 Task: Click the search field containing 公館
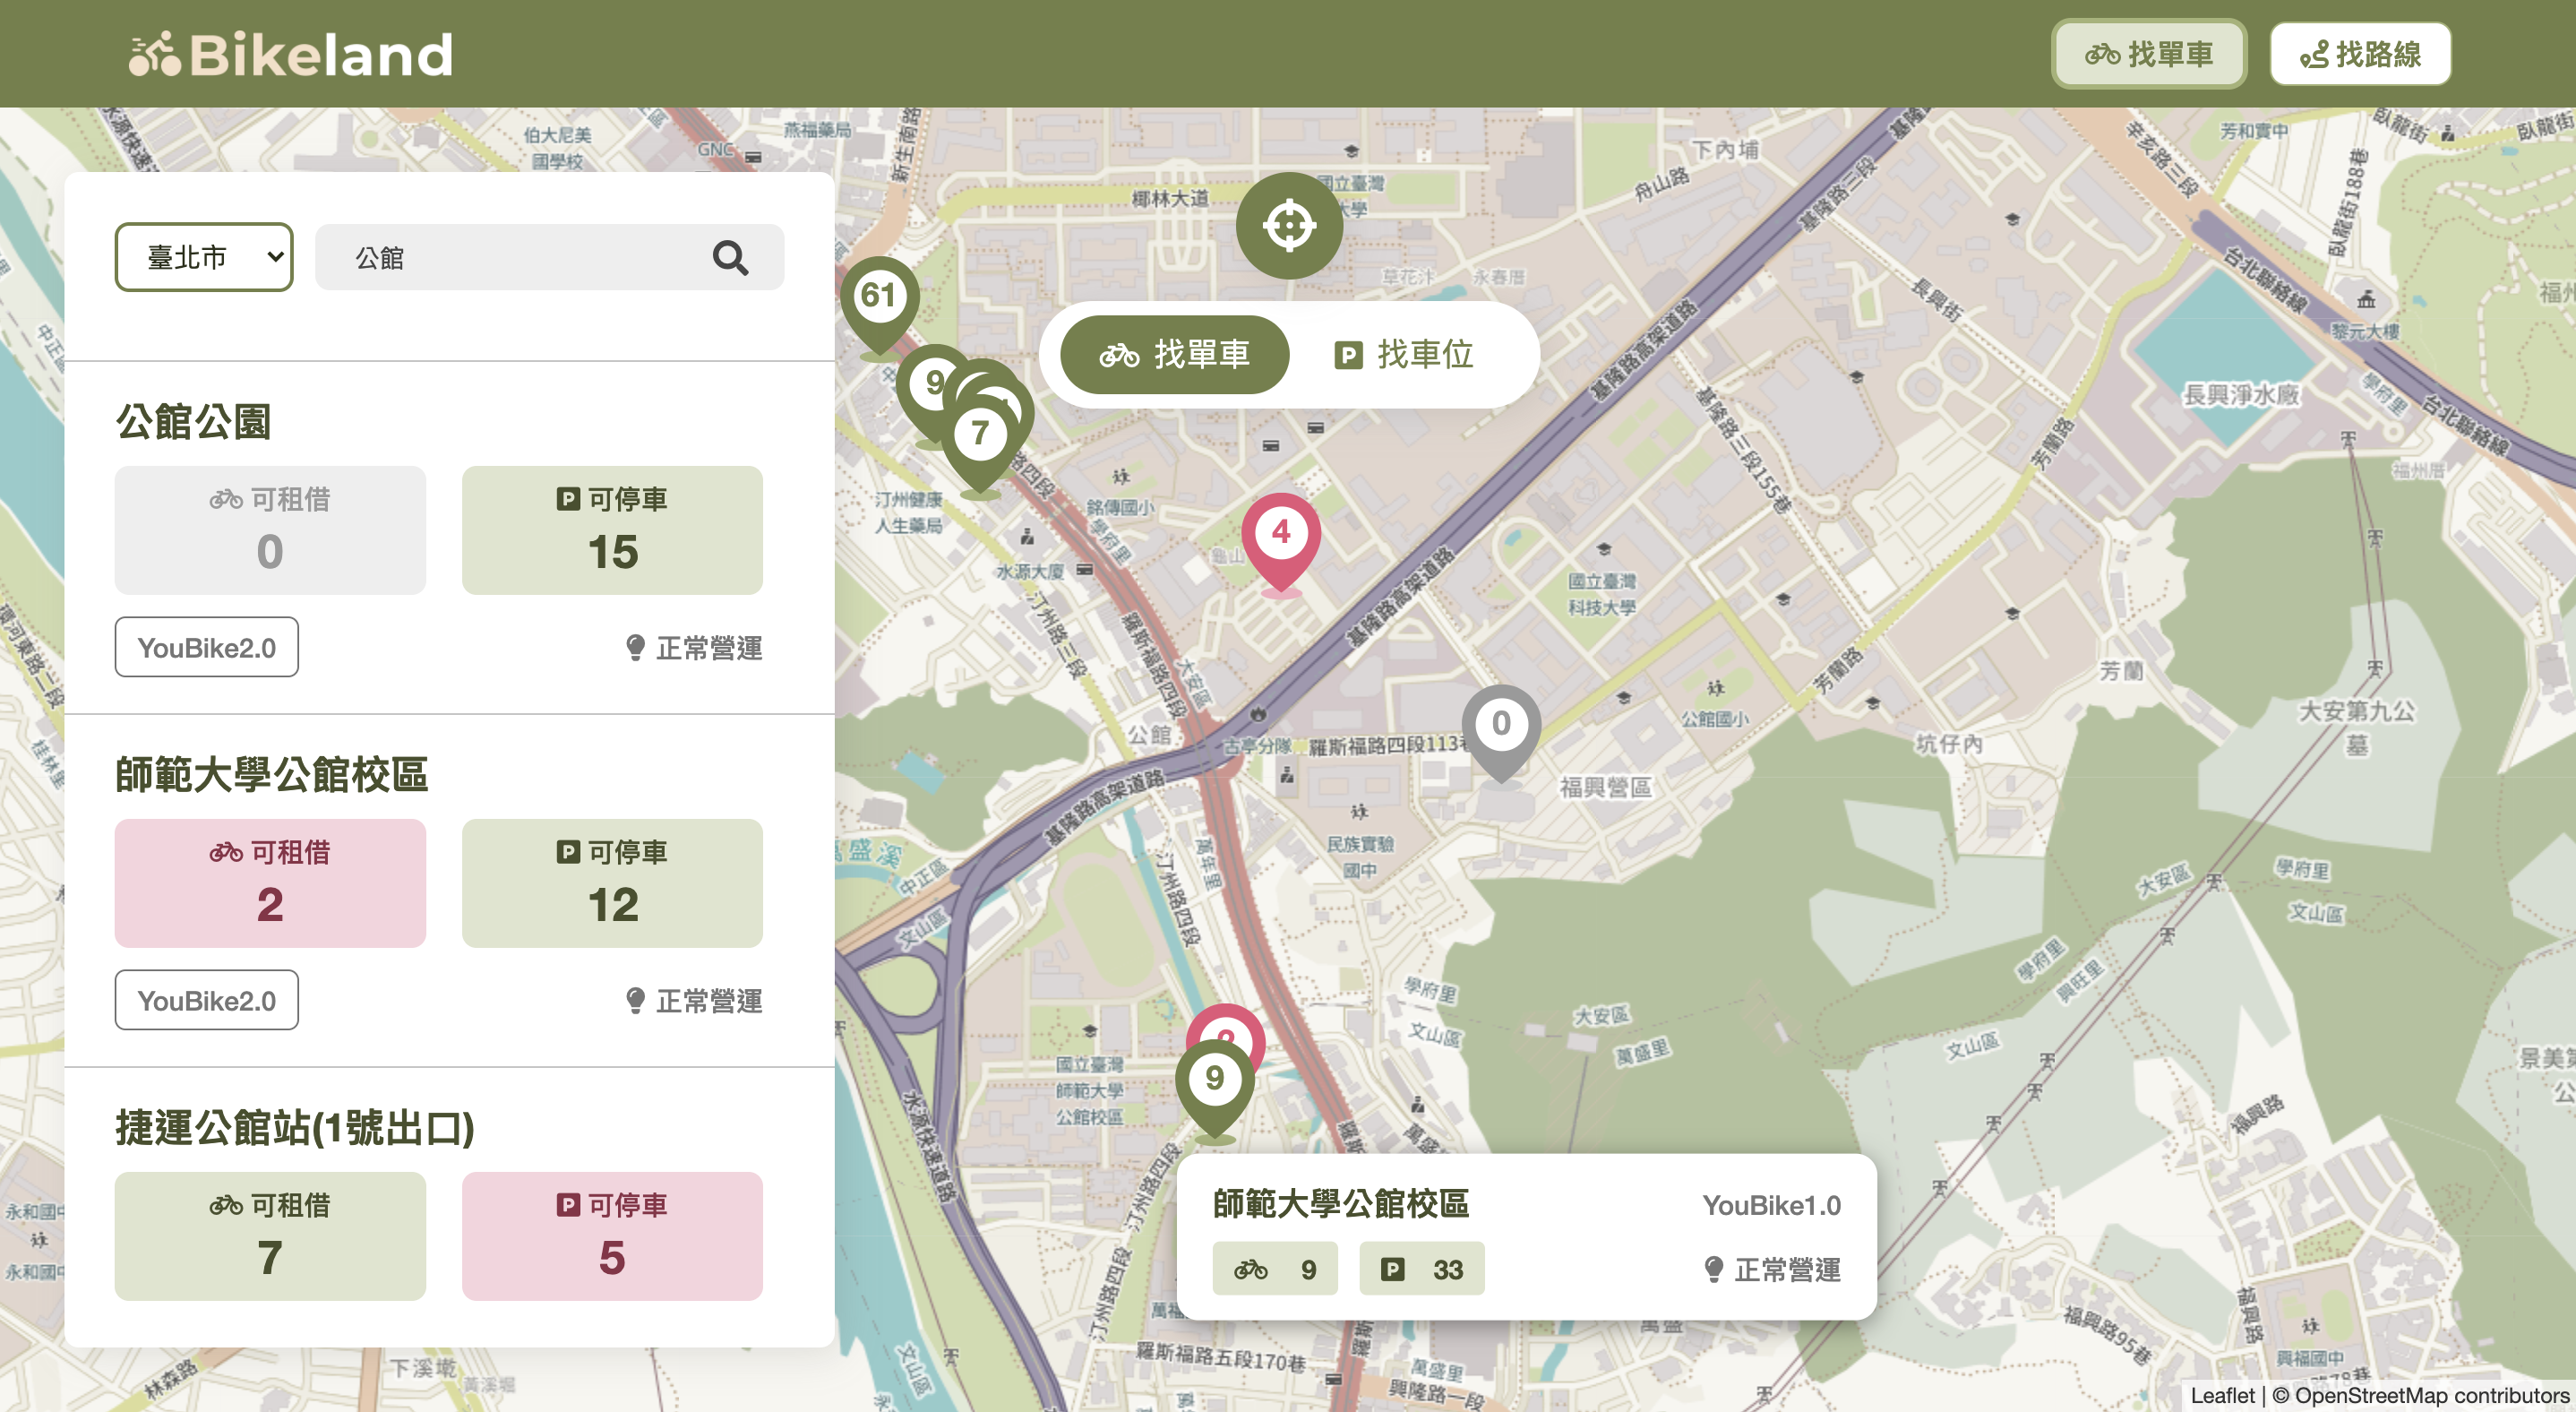520,257
